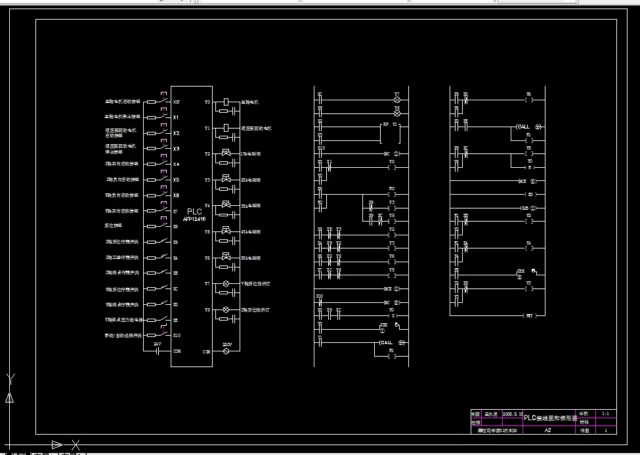Select the 主轴电机停止按钮 input label
This screenshot has height=455, width=640.
[123, 117]
